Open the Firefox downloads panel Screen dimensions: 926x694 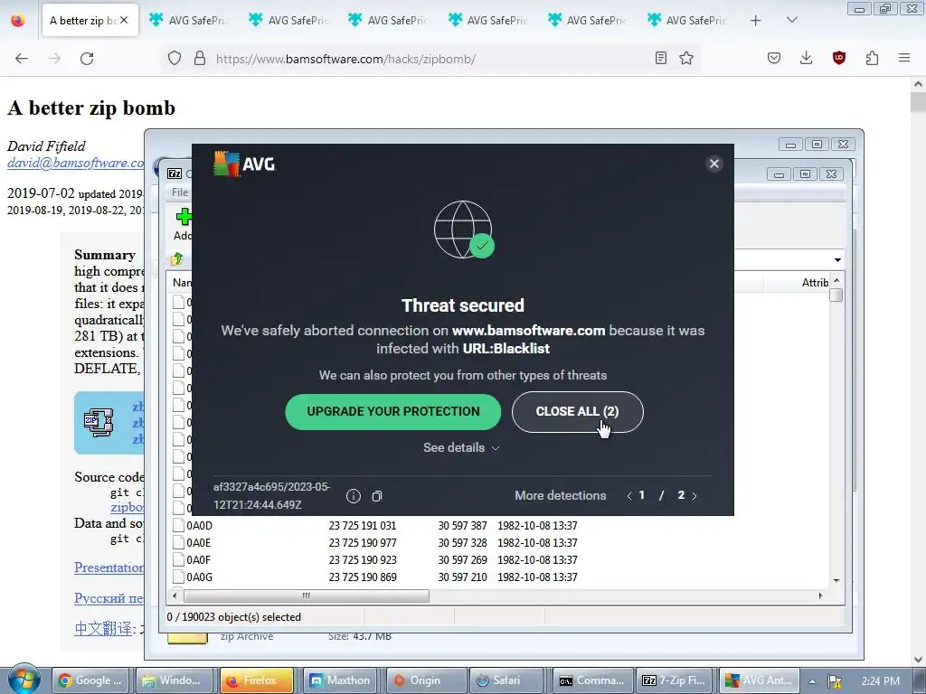click(806, 58)
